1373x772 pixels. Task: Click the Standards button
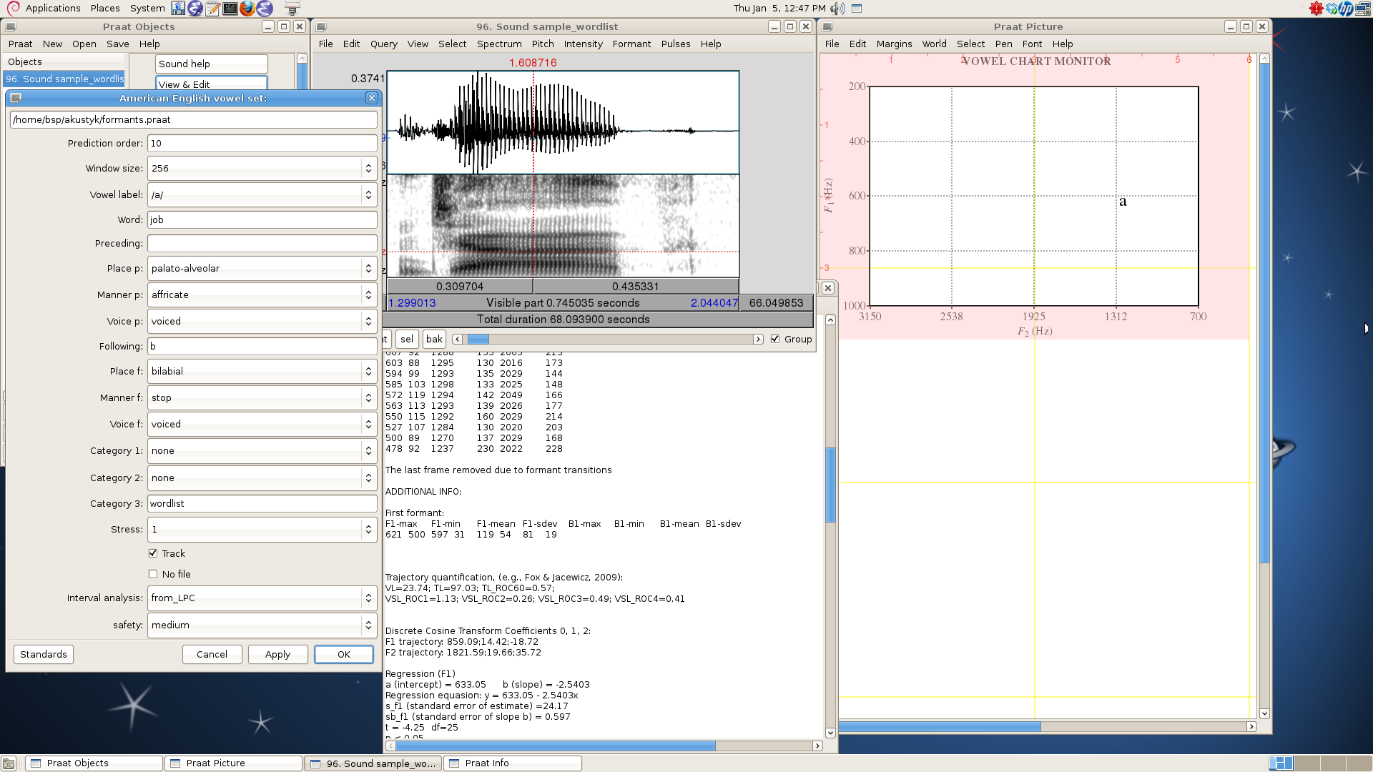pos(44,654)
